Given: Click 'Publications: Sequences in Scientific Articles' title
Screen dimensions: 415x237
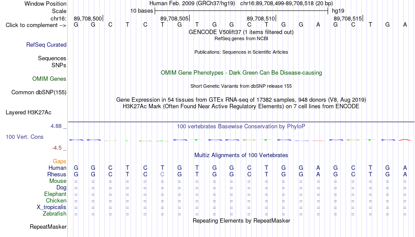Looking at the screenshot, I should (x=241, y=52).
